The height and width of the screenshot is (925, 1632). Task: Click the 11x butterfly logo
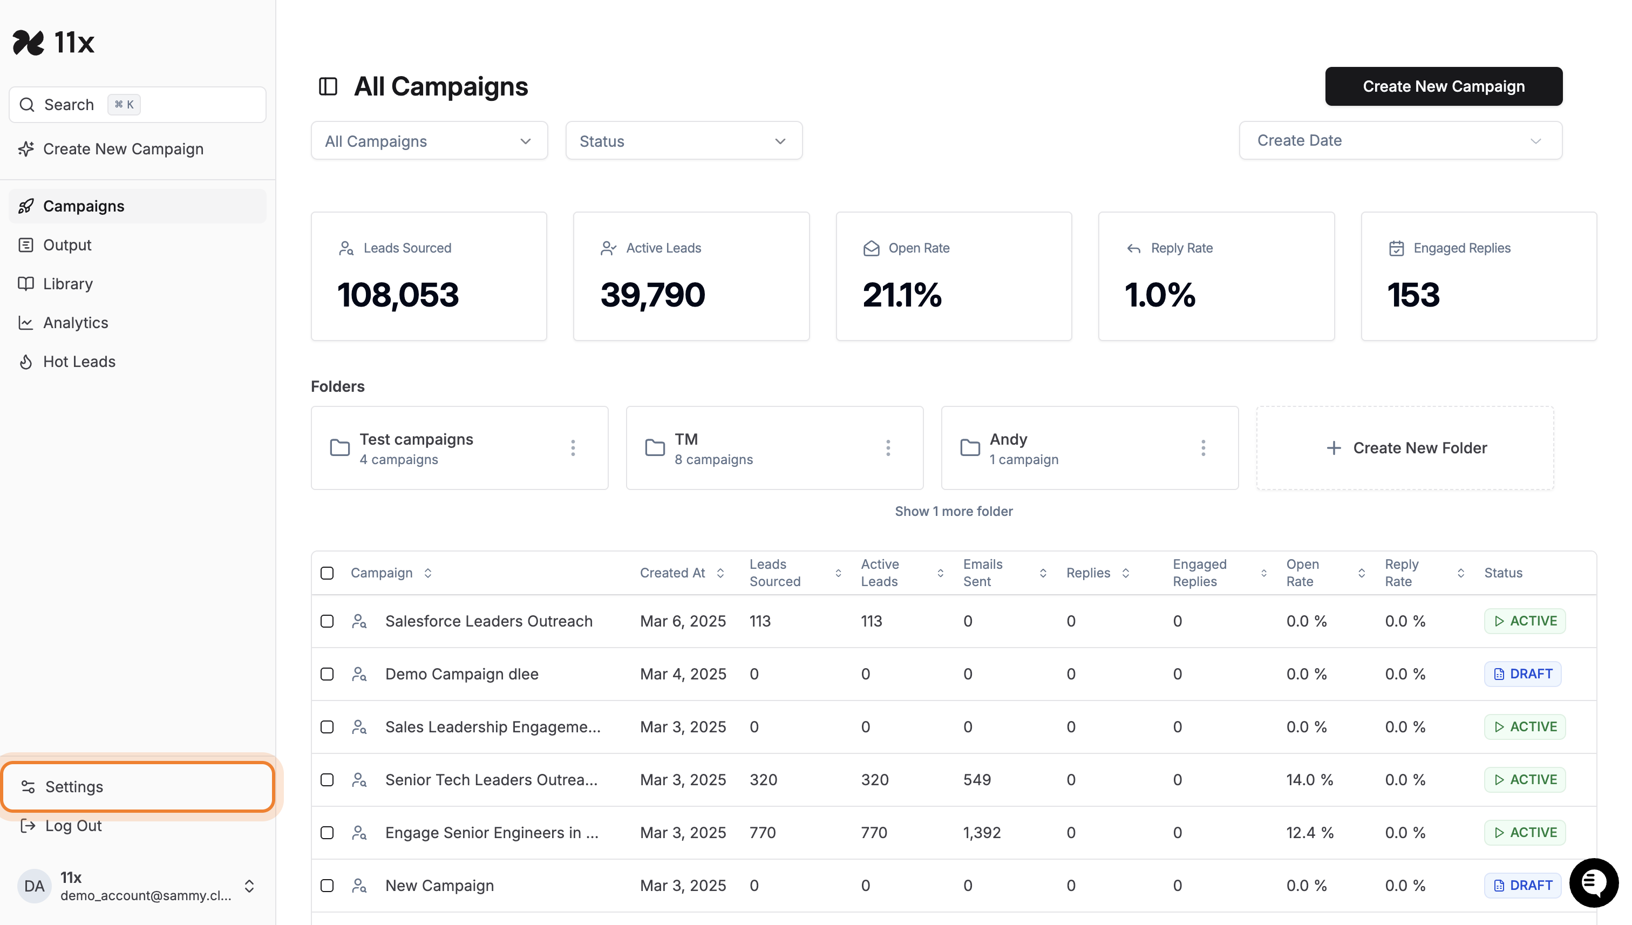coord(28,43)
